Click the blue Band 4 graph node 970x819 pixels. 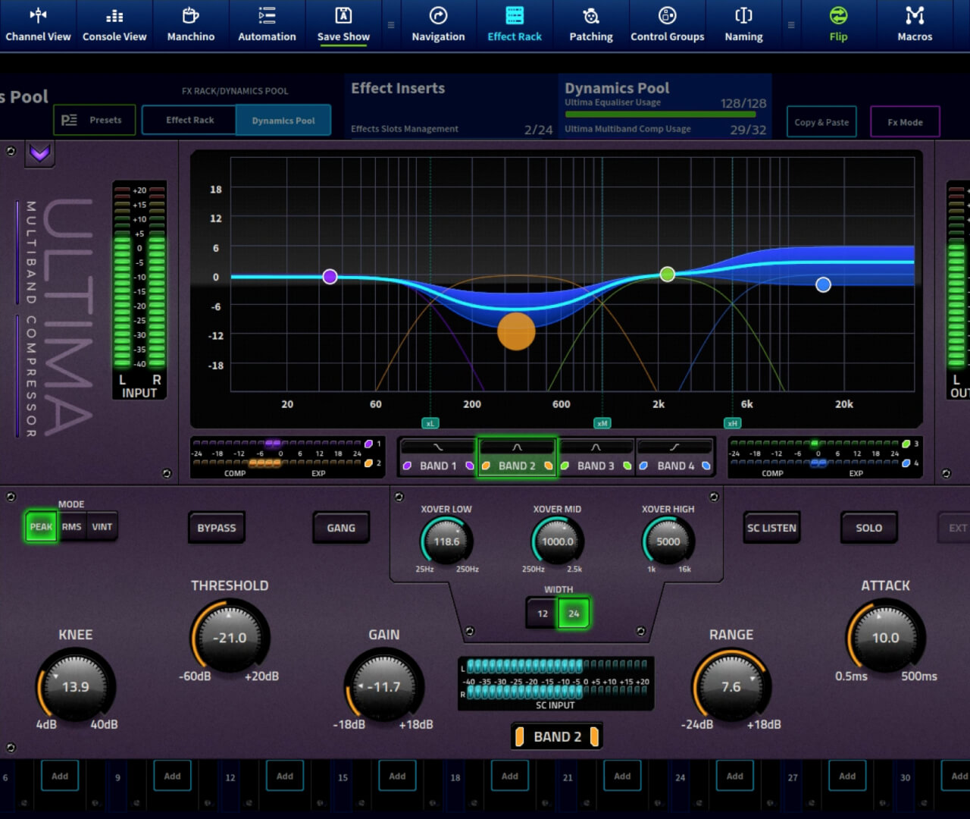[x=823, y=284]
